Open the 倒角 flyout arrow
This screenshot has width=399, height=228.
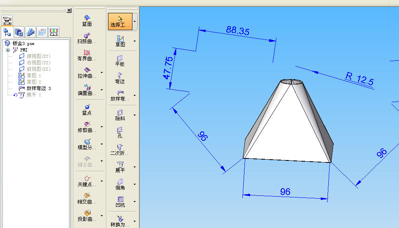point(134,185)
